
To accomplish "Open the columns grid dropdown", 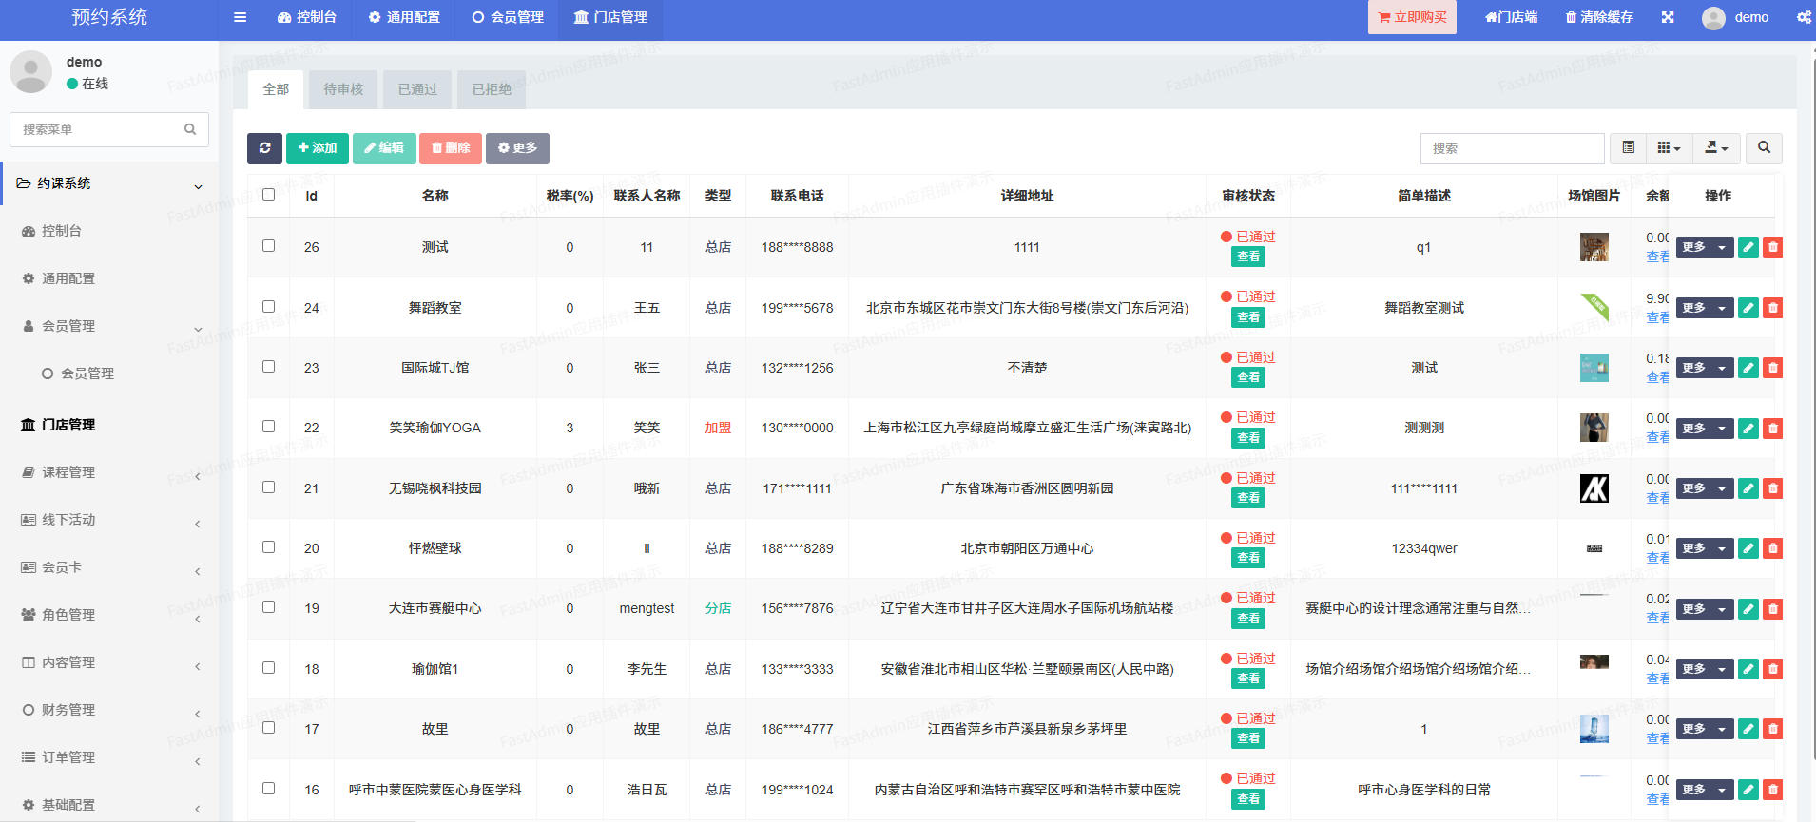I will pos(1669,148).
